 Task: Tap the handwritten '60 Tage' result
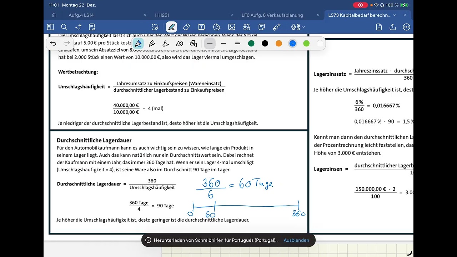[256, 184]
